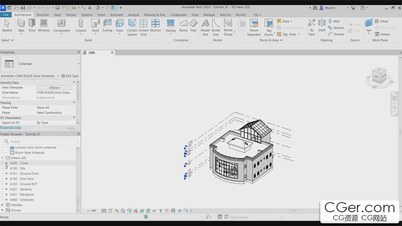Select the Floor tool
The height and width of the screenshot is (226, 402).
coord(120,26)
